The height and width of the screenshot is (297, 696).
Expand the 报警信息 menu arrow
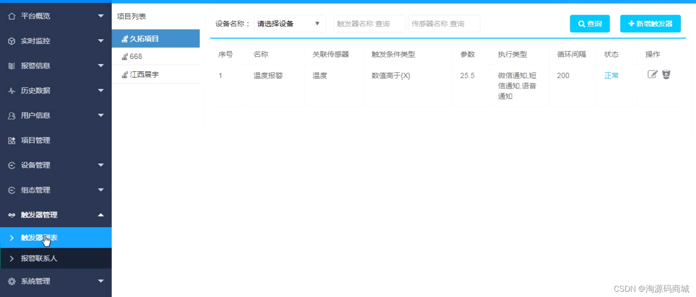101,65
